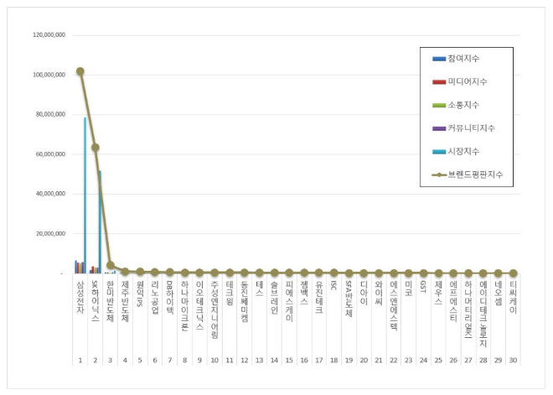Viewport: 553px width, 395px height.
Task: Click the 삼성전자 brand reputation data point
Action: click(x=80, y=71)
